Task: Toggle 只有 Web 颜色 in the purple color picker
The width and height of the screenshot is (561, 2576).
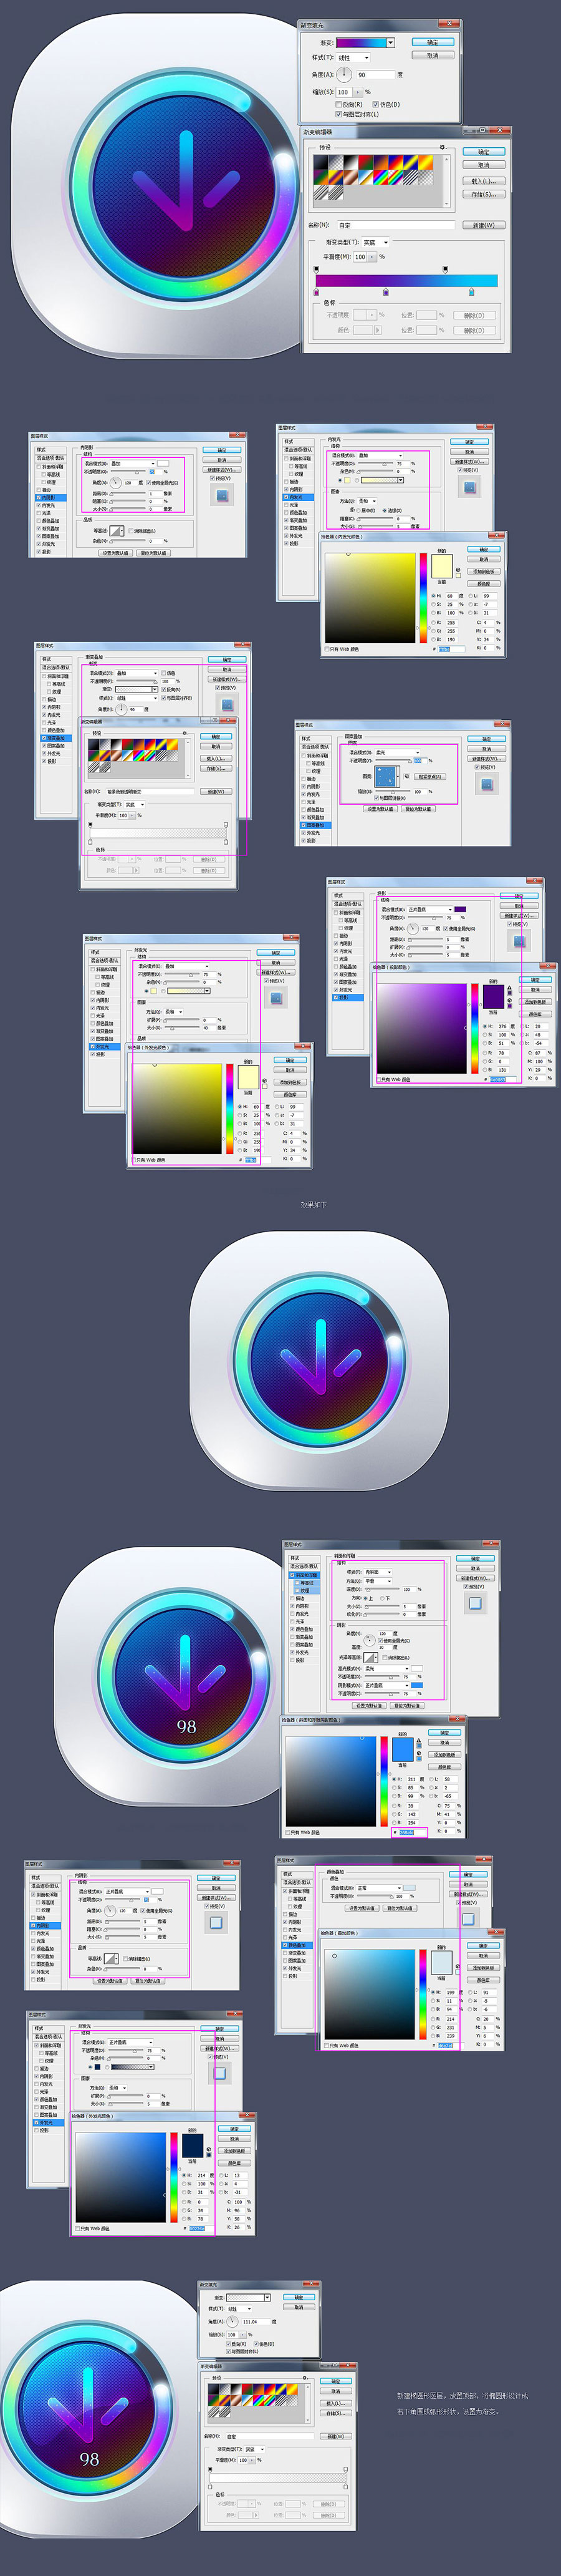Action: point(379,1080)
